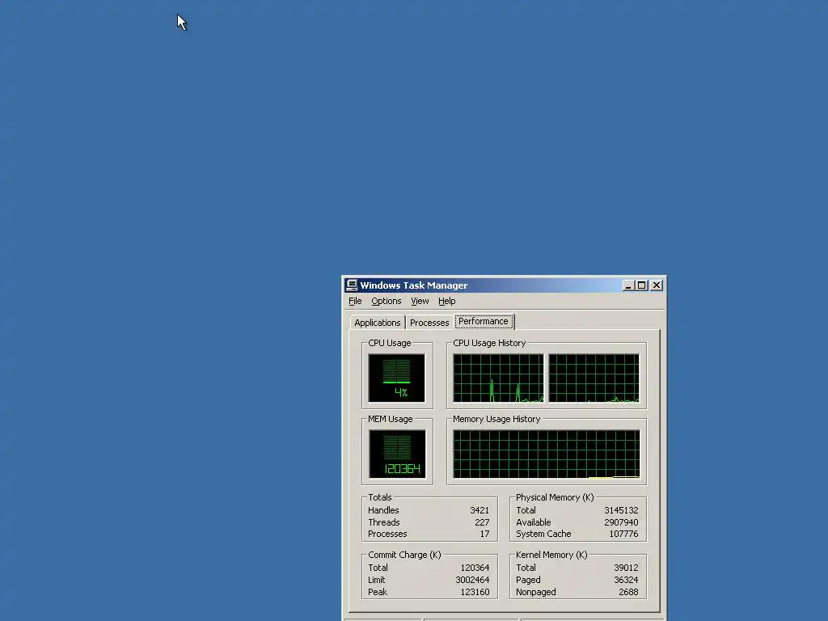Switch to the Applications tab

[x=377, y=323]
